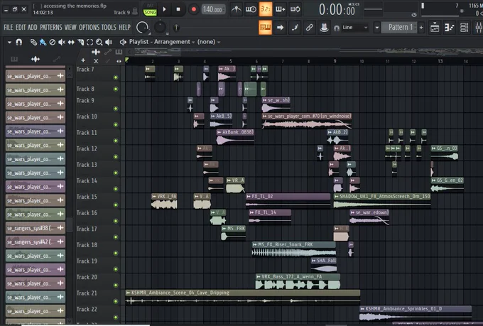Switch between PAT and SONG mode
The image size is (483, 326).
point(150,10)
